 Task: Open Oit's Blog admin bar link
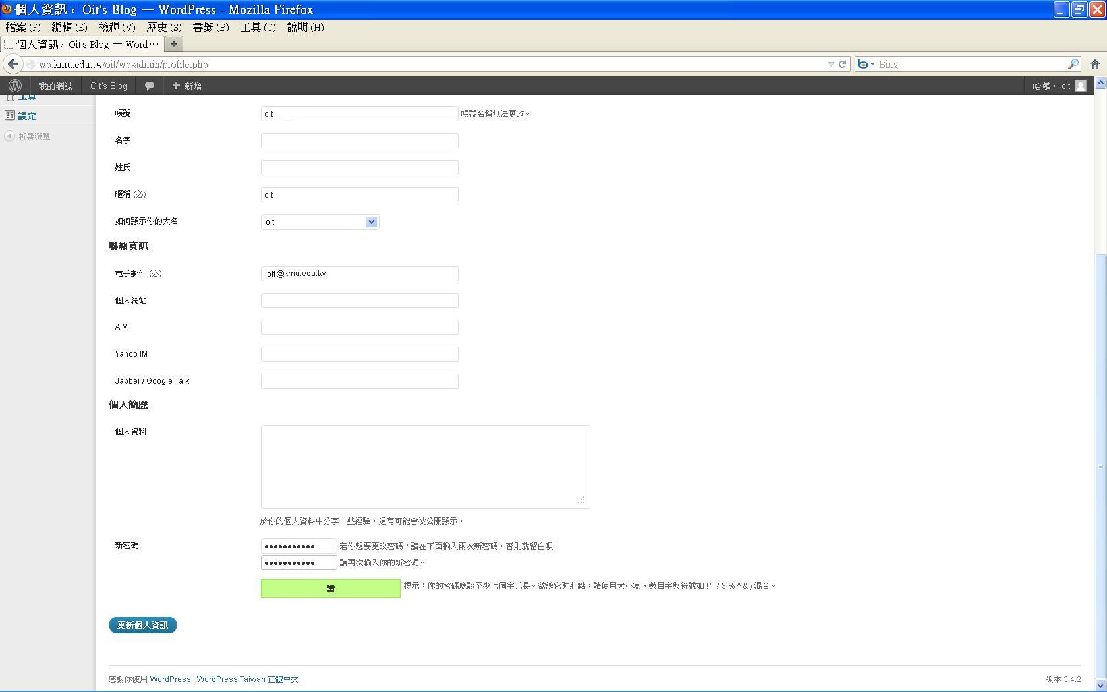[x=109, y=86]
